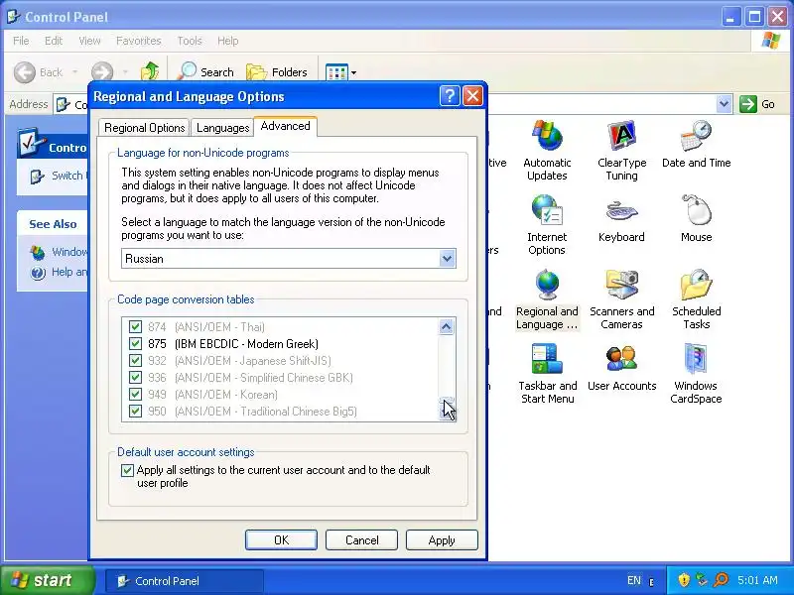This screenshot has width=794, height=595.
Task: Toggle checkbox for 875 IBM EBCDIC Modern Greek
Action: pyautogui.click(x=135, y=343)
